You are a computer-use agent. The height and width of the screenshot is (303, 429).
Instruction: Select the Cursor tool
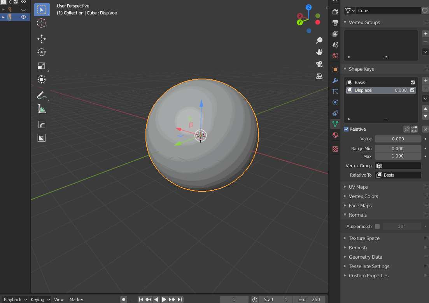pos(42,23)
